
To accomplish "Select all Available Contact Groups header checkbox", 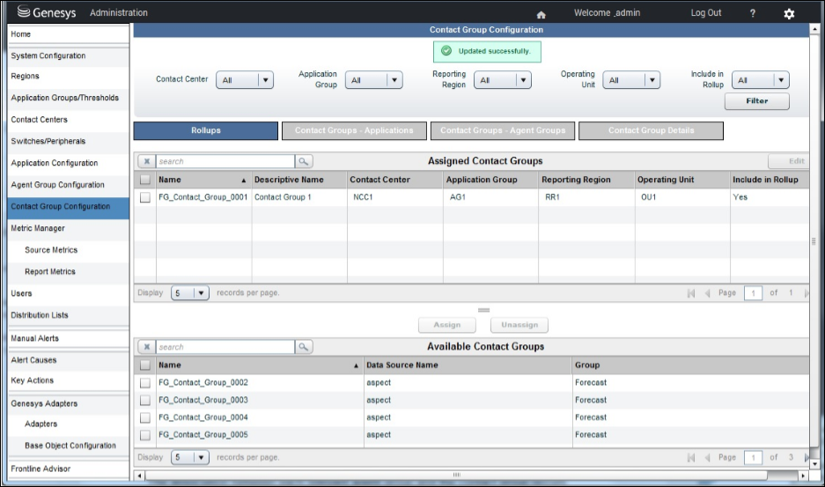I will 145,365.
